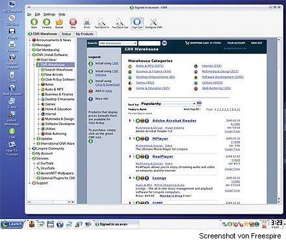286x241 pixels.
Task: Click the red Stop icon
Action: click(x=73, y=22)
